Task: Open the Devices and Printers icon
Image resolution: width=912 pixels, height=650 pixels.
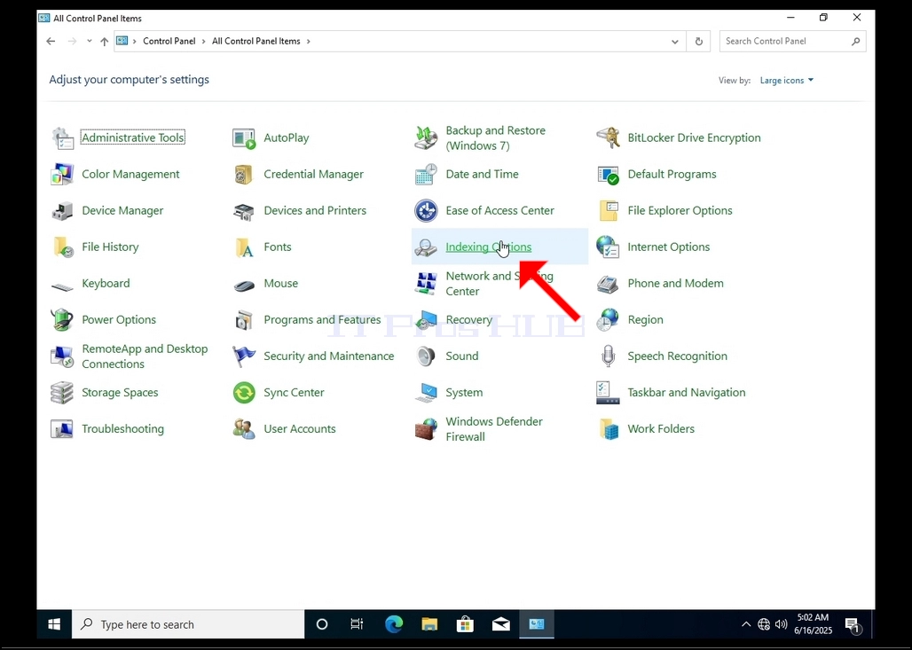Action: pyautogui.click(x=244, y=210)
